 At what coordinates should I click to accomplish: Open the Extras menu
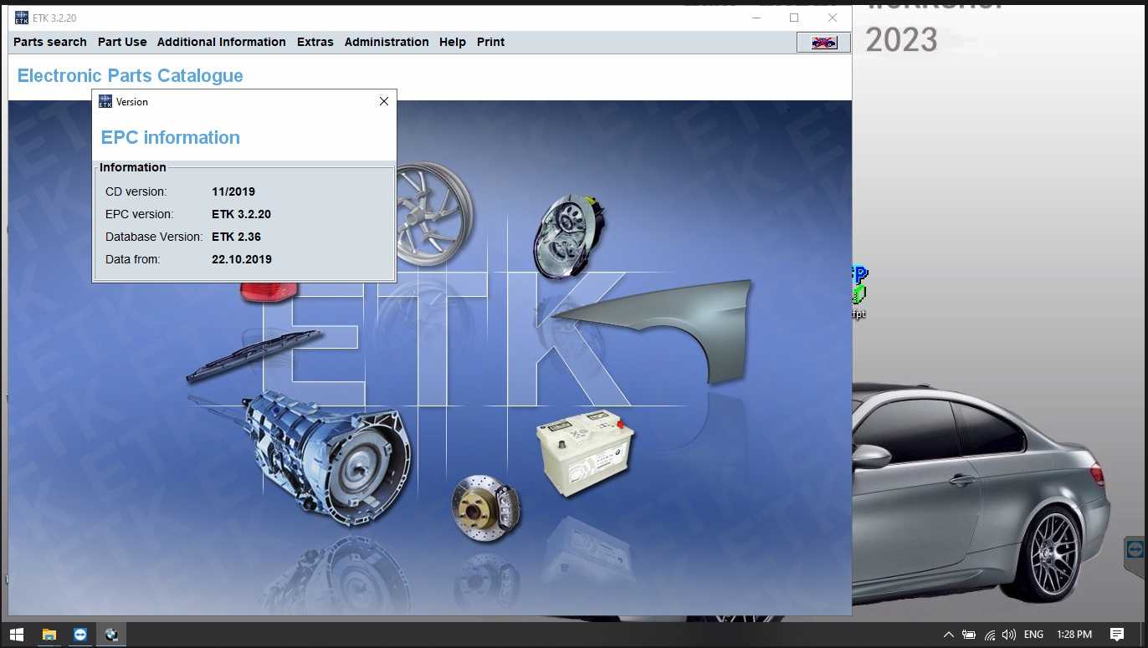315,42
